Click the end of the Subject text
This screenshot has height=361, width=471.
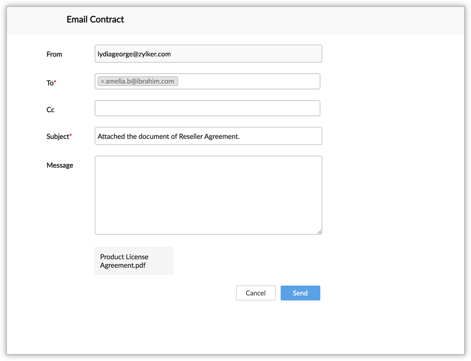(240, 136)
